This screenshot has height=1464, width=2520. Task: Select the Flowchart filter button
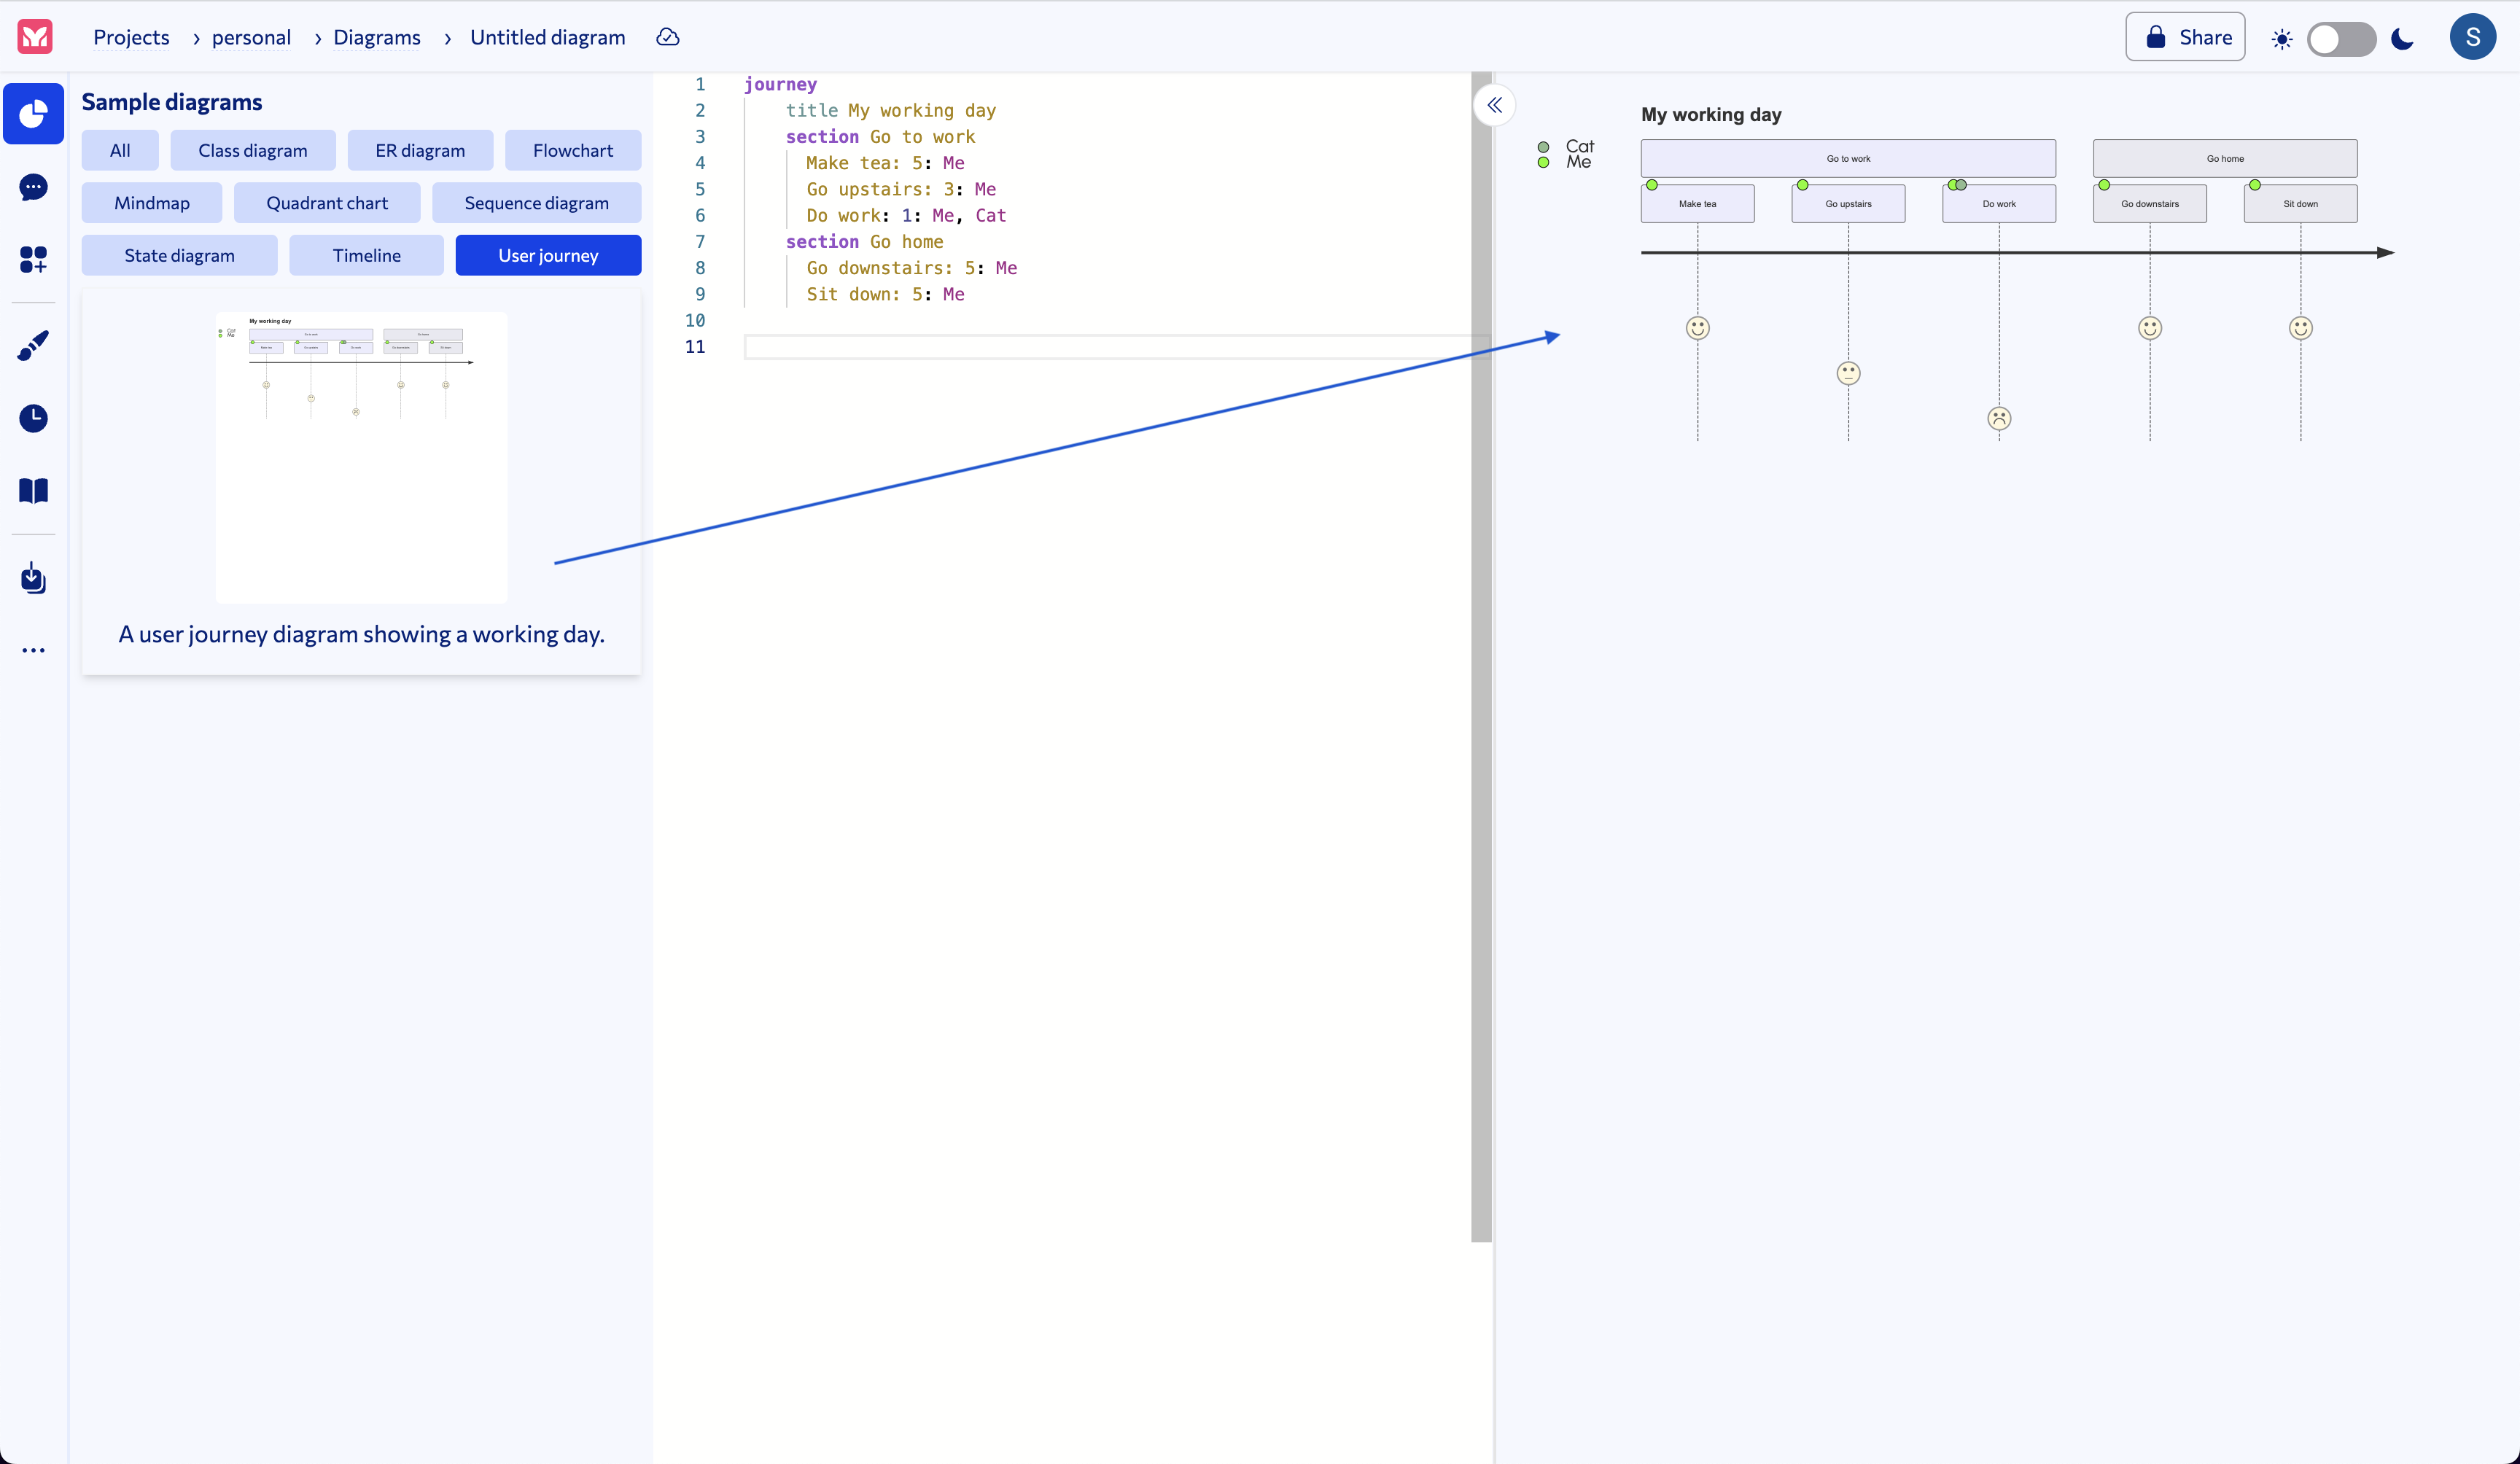573,150
